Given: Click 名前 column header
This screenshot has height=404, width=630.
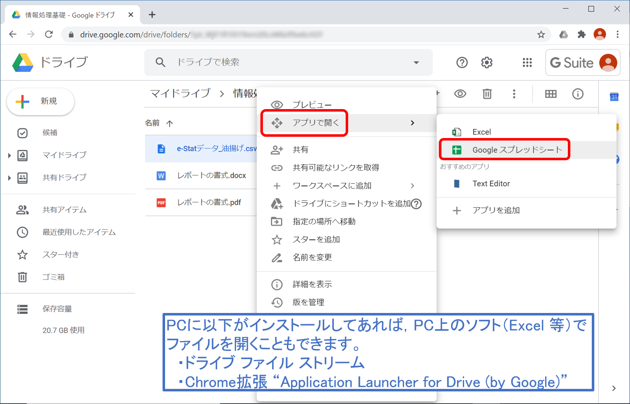Looking at the screenshot, I should [152, 123].
